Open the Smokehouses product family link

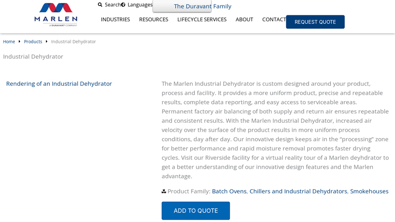click(369, 191)
